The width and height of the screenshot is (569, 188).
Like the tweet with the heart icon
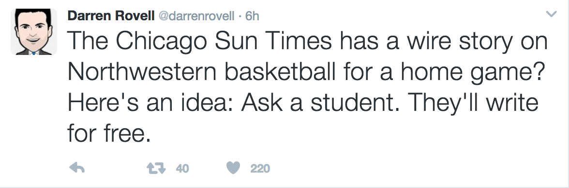point(233,168)
